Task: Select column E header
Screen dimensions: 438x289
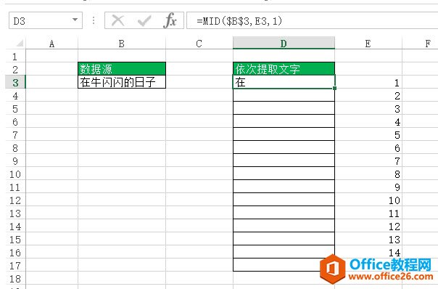Action: pos(368,44)
